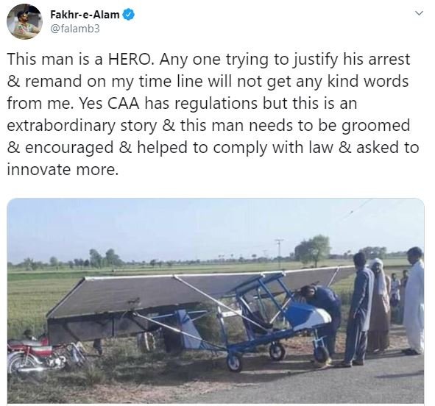The width and height of the screenshot is (435, 406).
Task: Click the word 'extrabordinary' in the tweet
Action: click(61, 126)
